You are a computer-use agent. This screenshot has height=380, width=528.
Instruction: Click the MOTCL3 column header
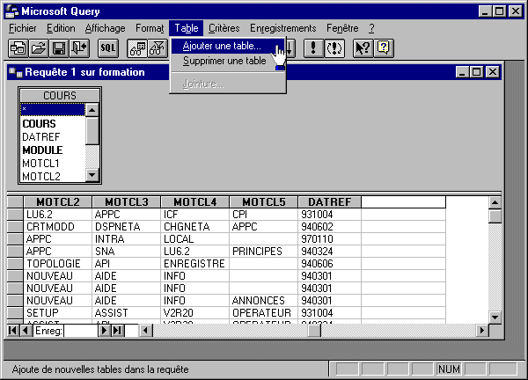(x=127, y=202)
